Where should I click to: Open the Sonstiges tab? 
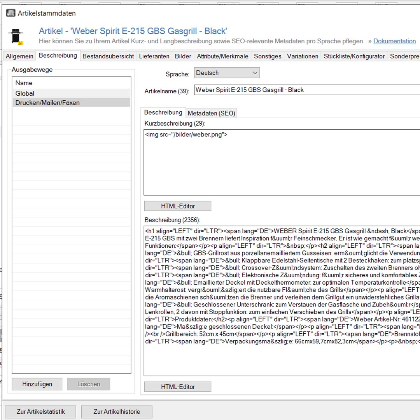[268, 56]
